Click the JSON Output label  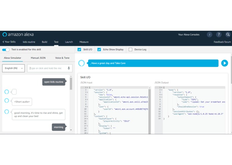pyautogui.click(x=162, y=82)
